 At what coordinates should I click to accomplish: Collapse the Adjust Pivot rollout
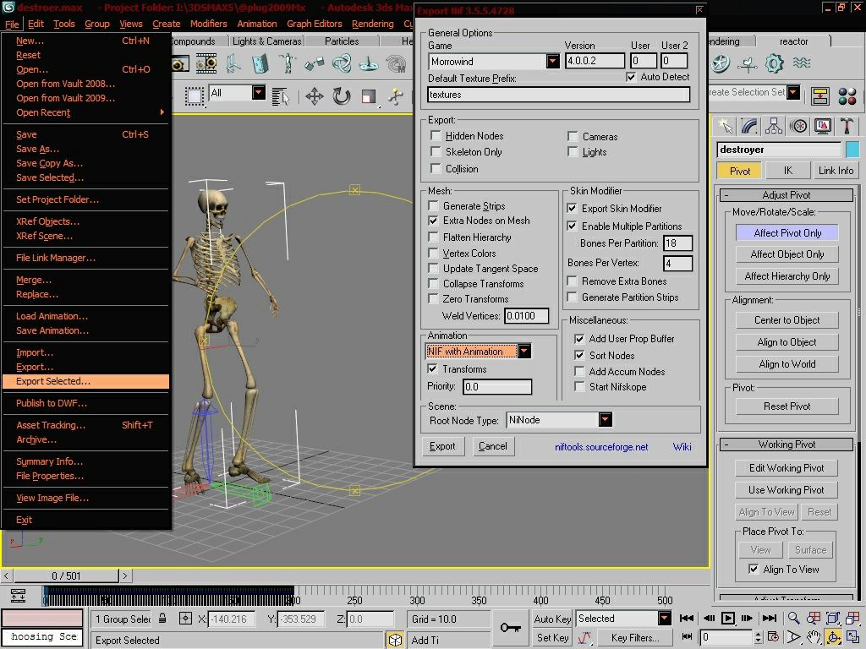click(x=787, y=195)
